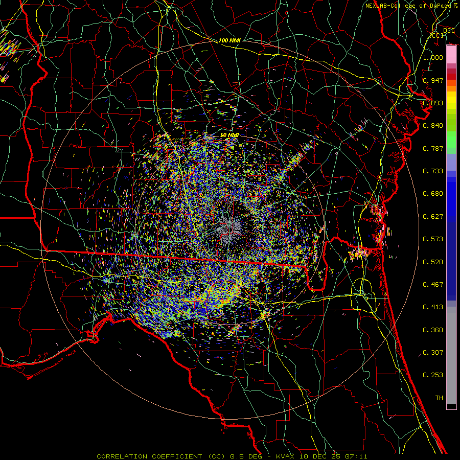Select the 0.467 scale value

point(433,285)
